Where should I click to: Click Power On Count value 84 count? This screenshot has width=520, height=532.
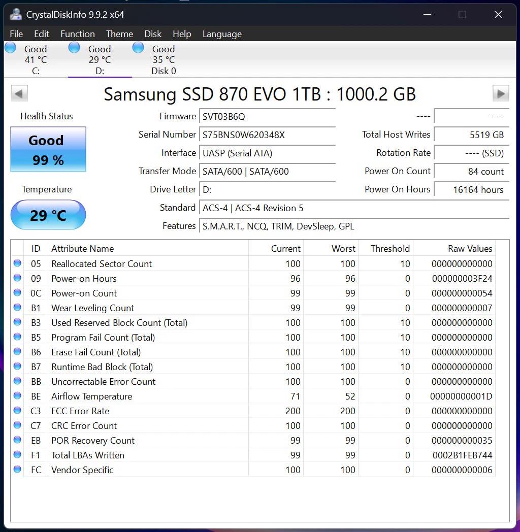pos(472,172)
